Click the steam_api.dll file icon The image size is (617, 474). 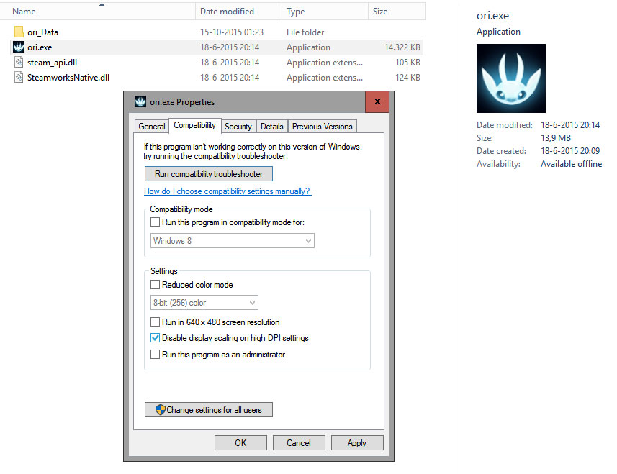tap(19, 62)
